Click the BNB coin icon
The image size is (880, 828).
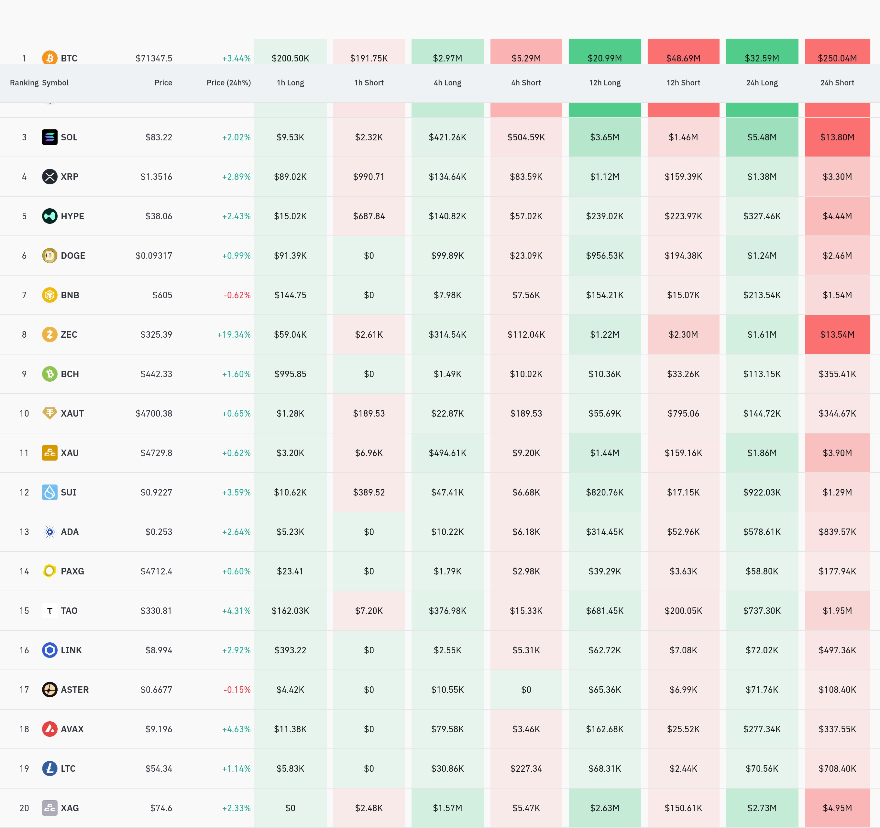click(49, 295)
